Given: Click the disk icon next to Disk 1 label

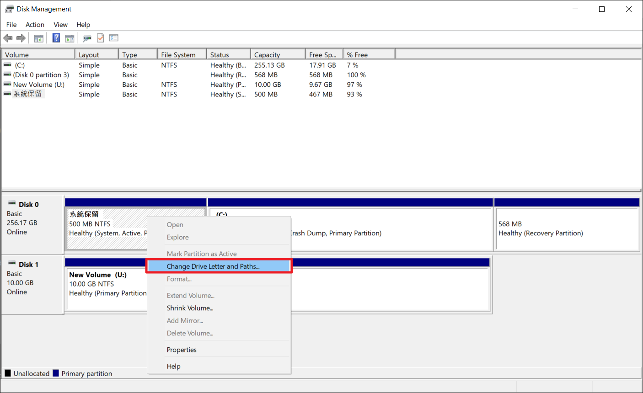Looking at the screenshot, I should point(12,263).
